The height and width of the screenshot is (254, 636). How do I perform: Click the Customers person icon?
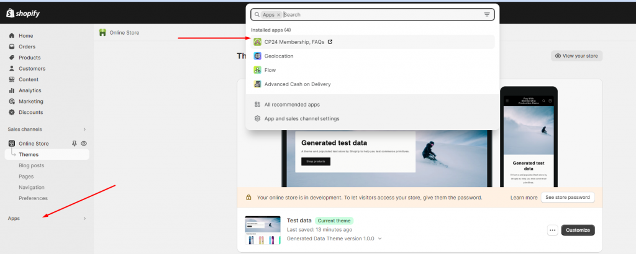(12, 68)
